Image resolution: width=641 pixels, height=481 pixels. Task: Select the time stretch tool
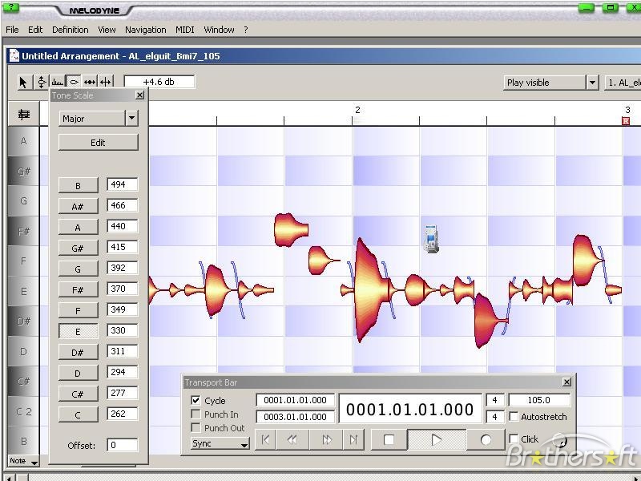(90, 83)
